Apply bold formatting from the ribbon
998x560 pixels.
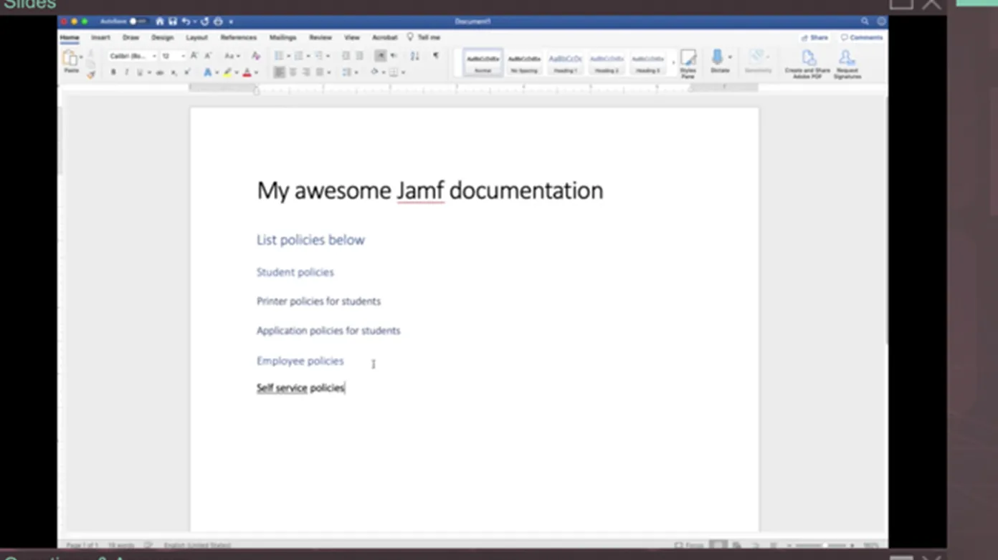coord(113,71)
